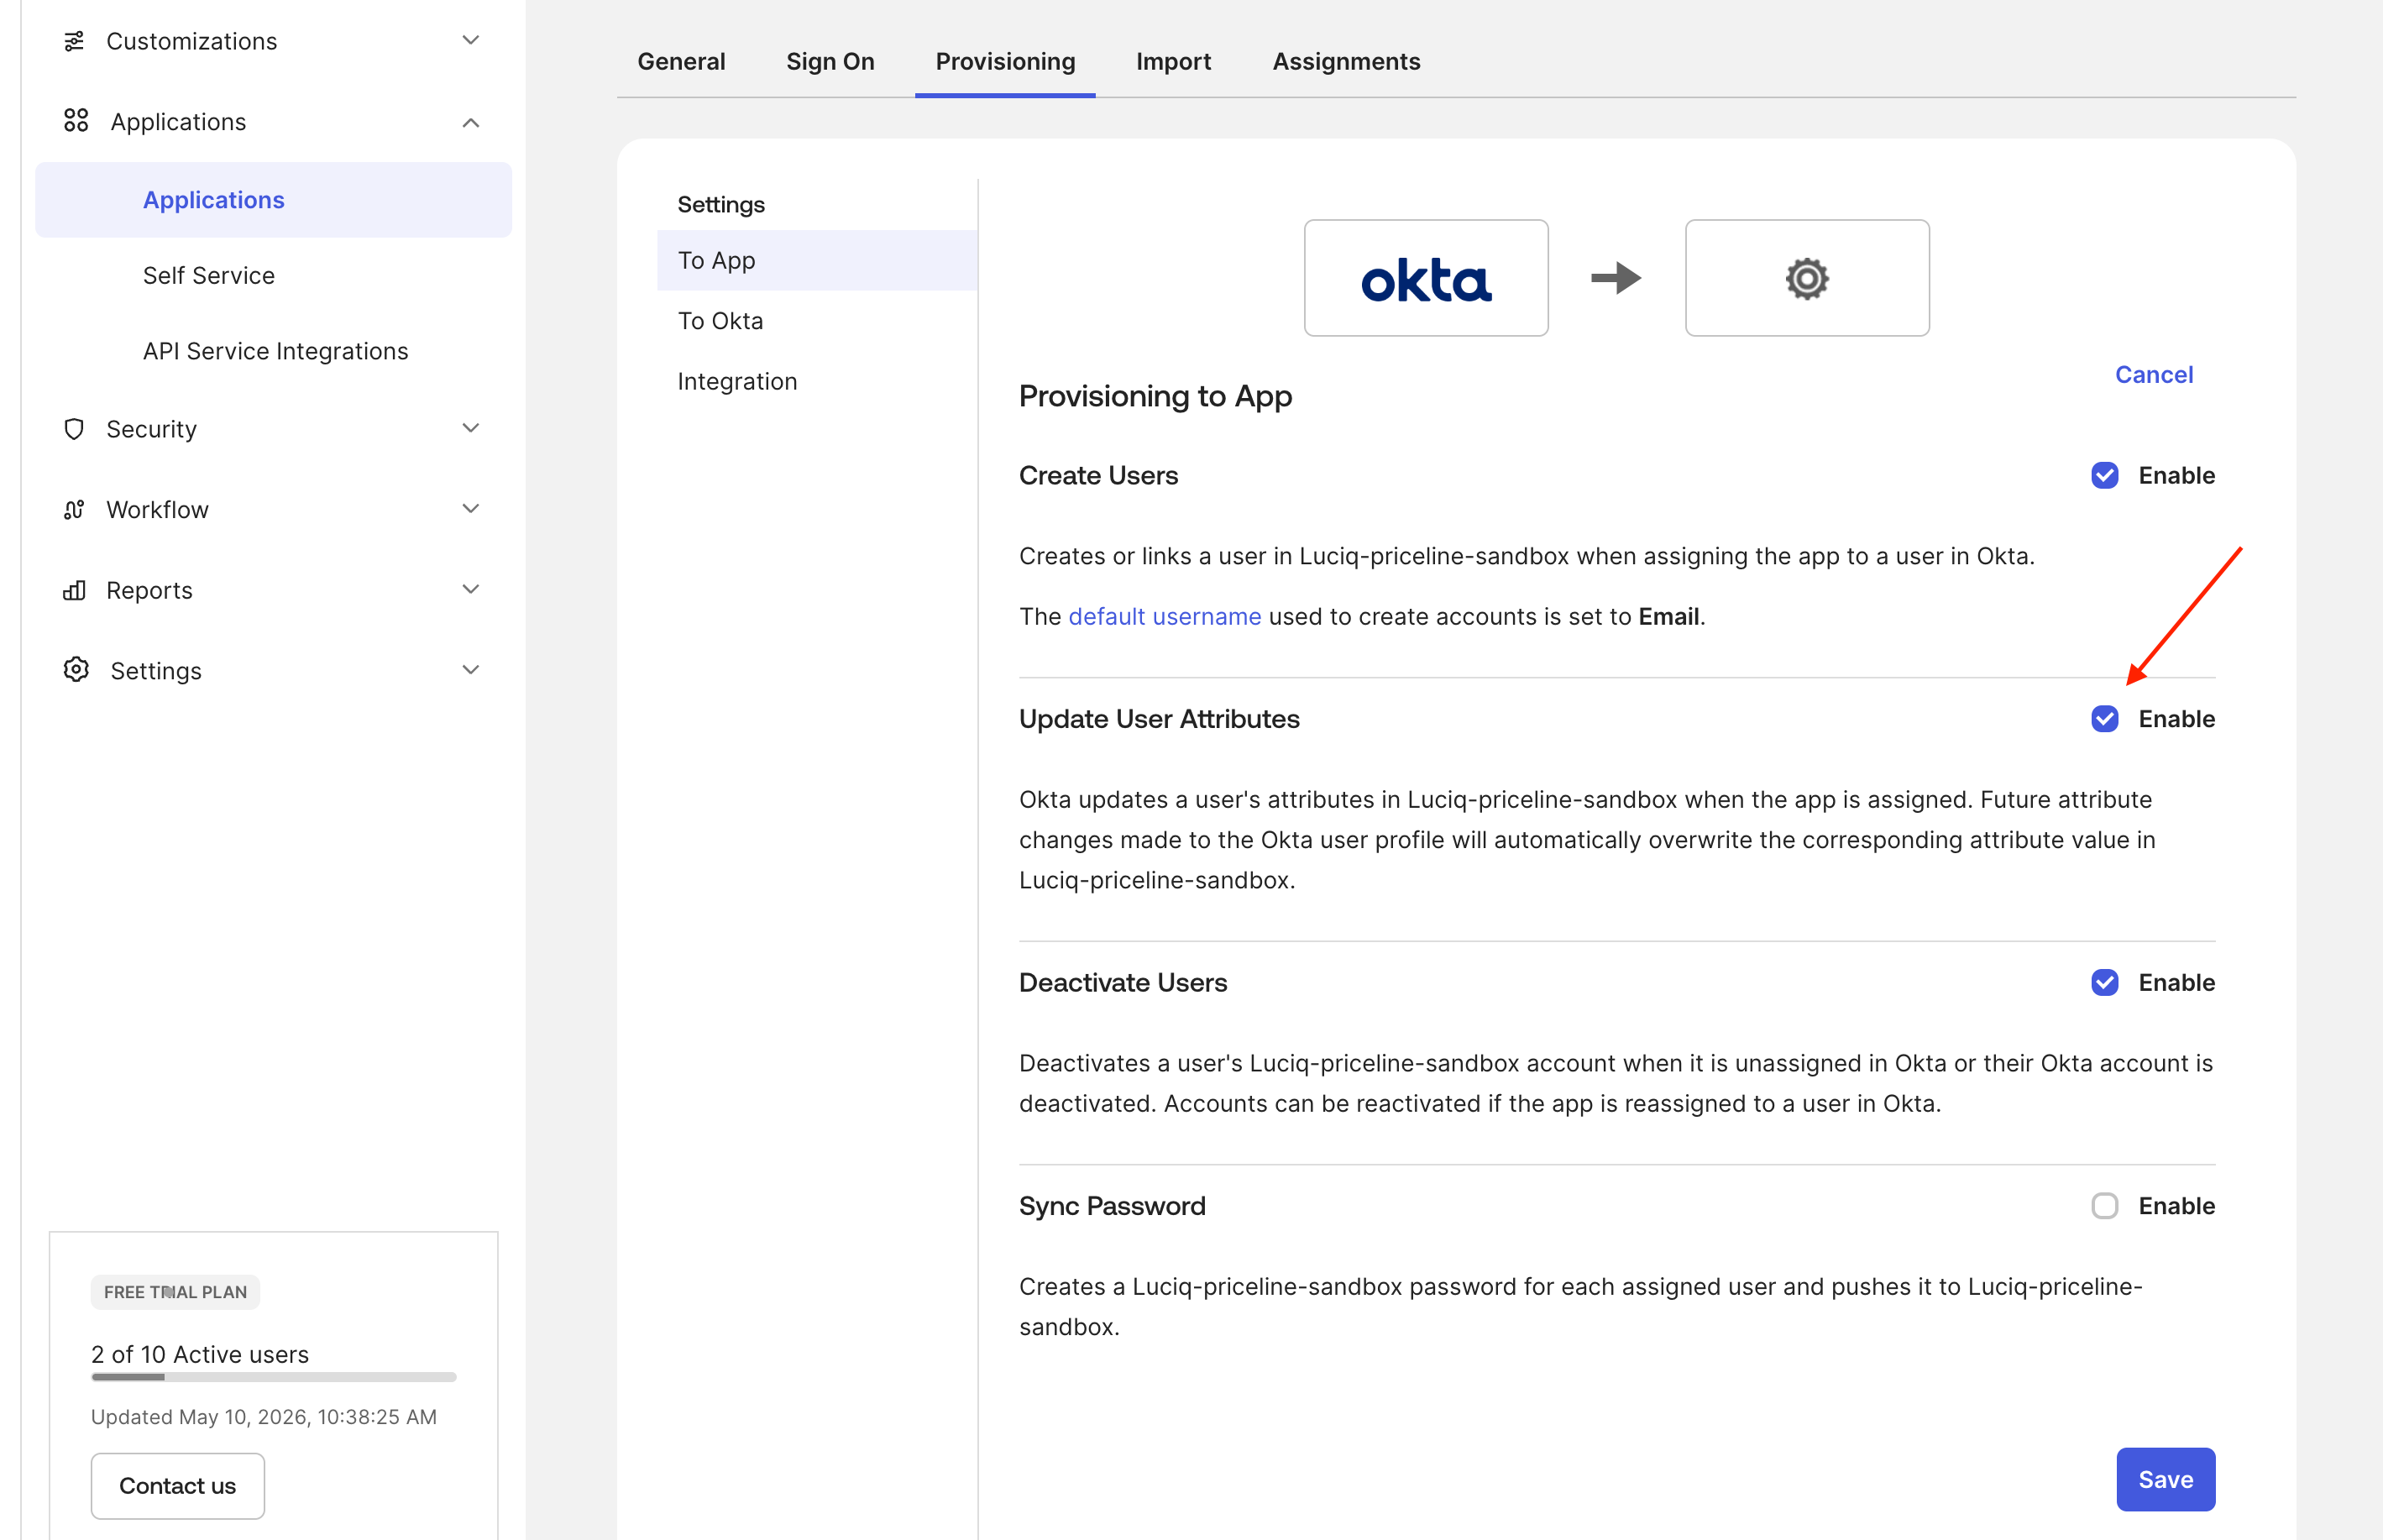This screenshot has width=2383, height=1540.
Task: Click the active users progress bar
Action: (x=274, y=1377)
